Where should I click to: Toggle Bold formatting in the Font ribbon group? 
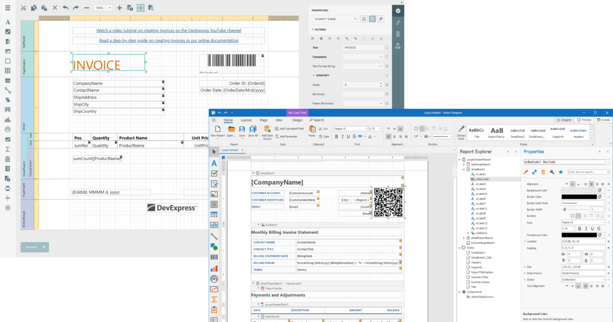click(x=336, y=136)
